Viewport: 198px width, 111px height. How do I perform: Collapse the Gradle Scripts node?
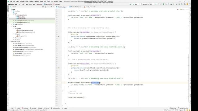pyautogui.click(x=10, y=42)
